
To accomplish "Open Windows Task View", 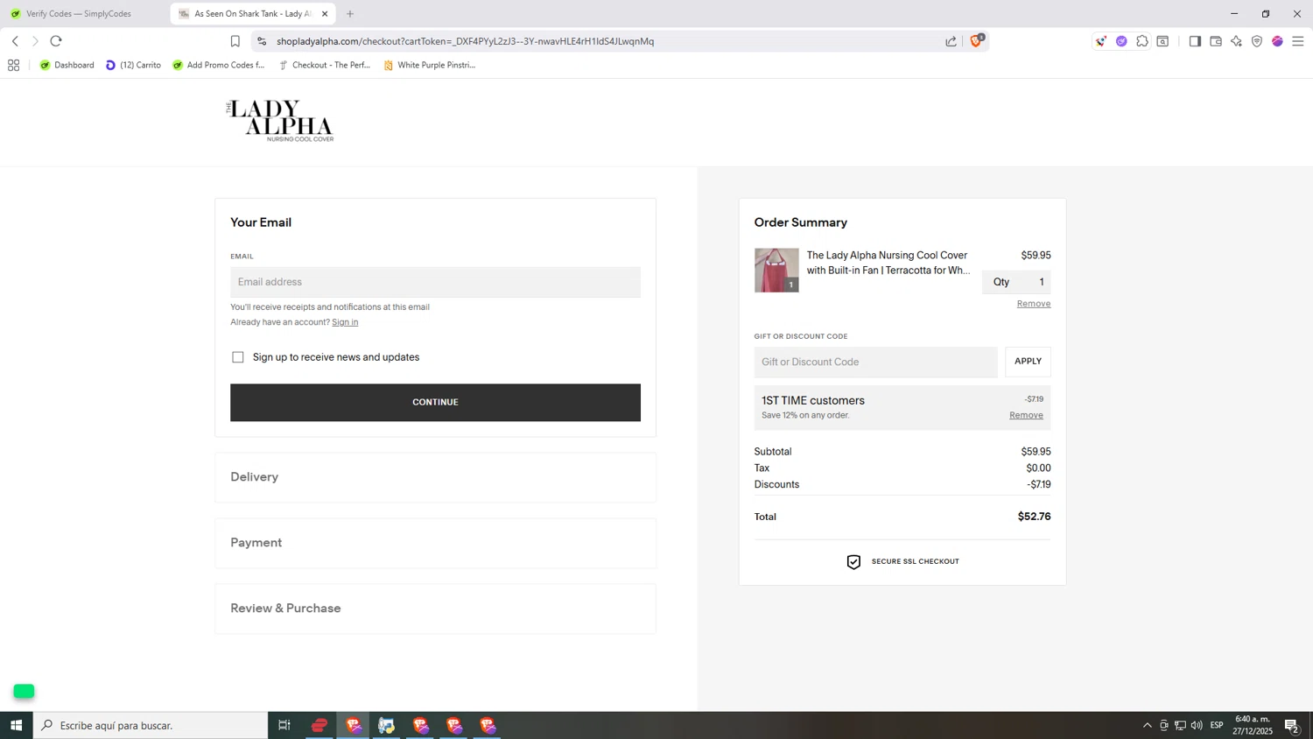I will 284,725.
